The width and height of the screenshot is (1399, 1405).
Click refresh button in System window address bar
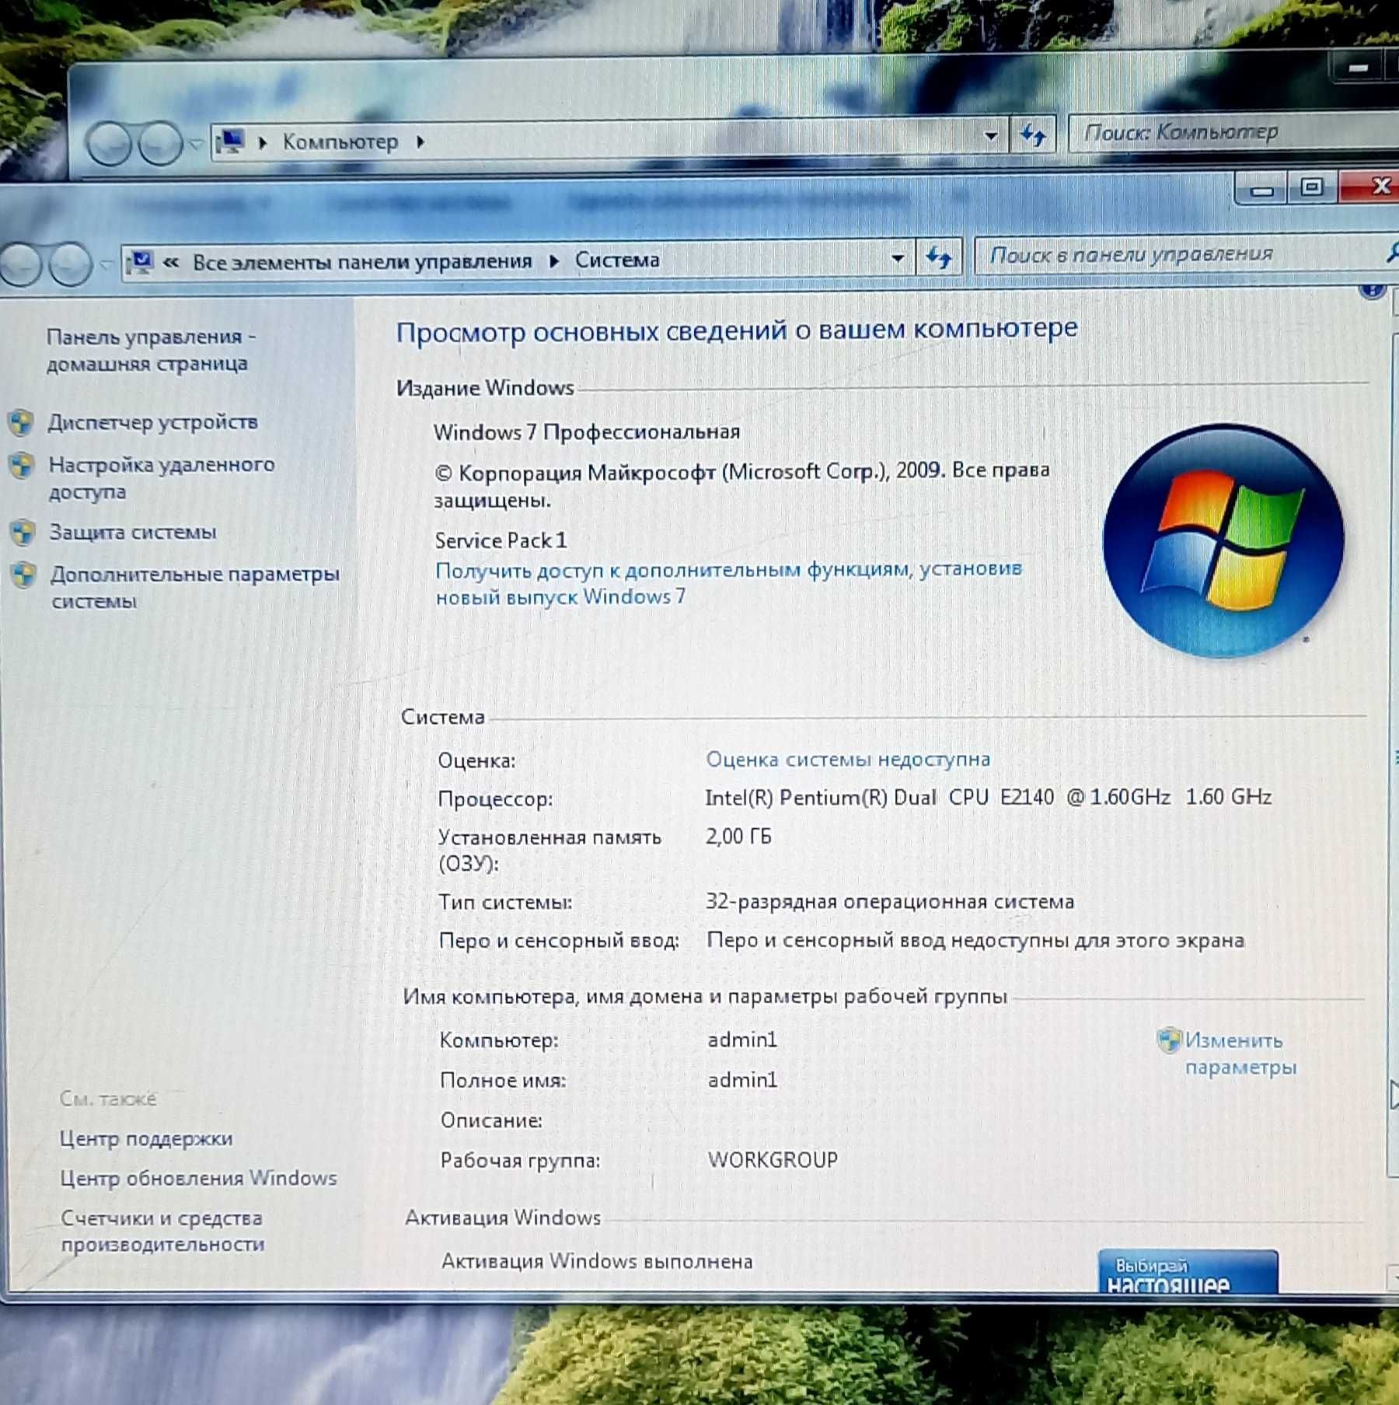pos(939,257)
